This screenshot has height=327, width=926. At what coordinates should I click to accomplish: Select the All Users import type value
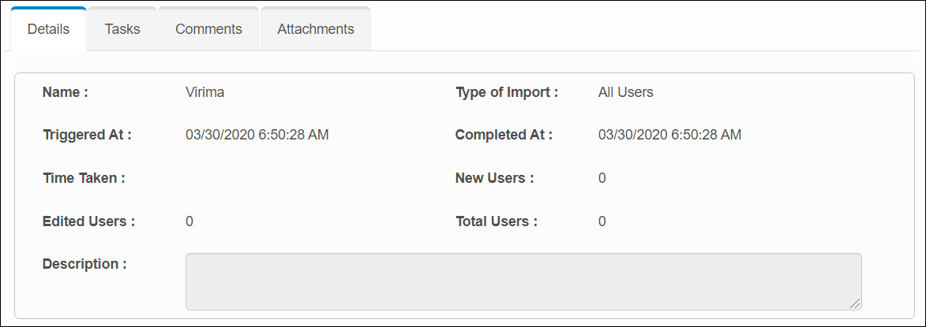[x=625, y=92]
